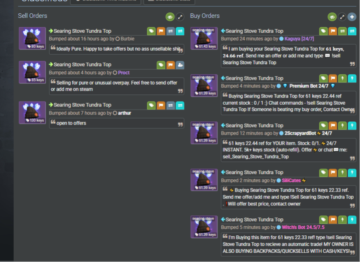Open the 130 keys item thumbnail
Viewport: 360px width, 262px height.
[x=32, y=113]
